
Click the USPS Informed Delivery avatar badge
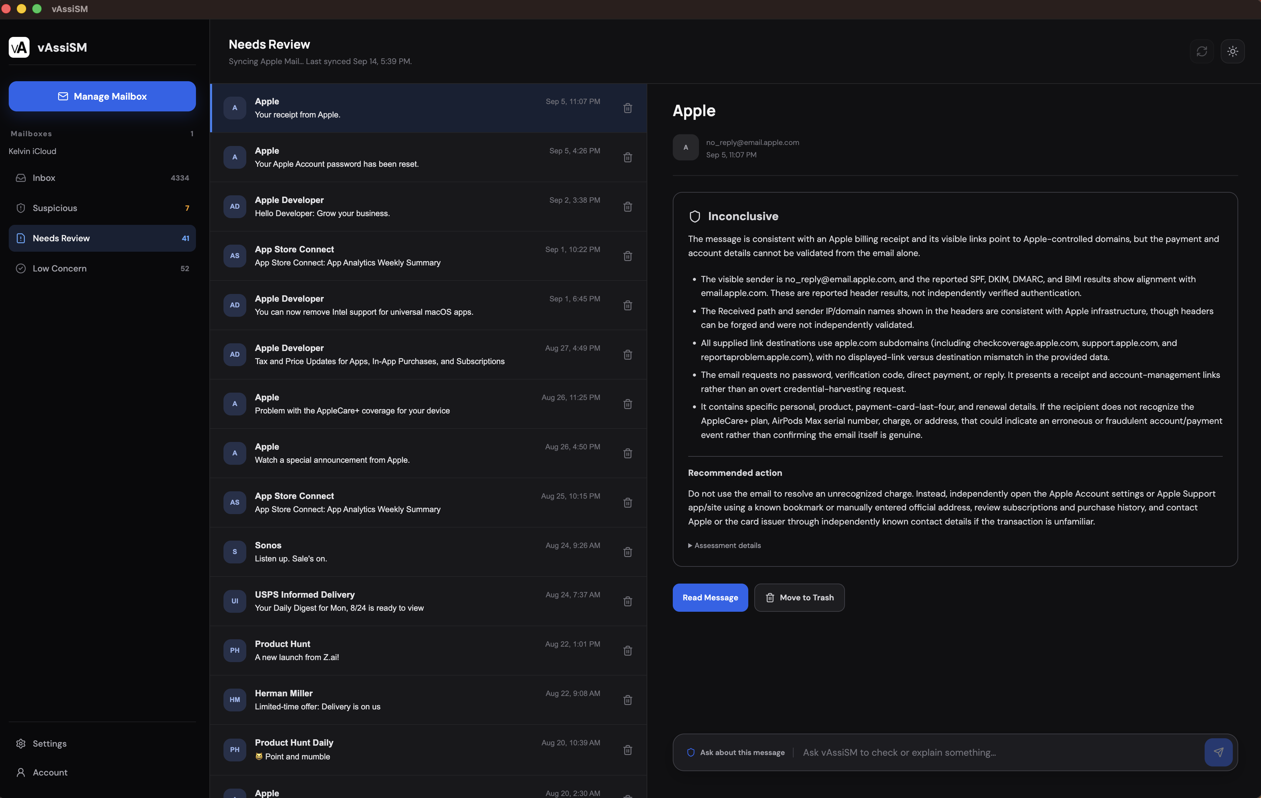[x=235, y=601]
